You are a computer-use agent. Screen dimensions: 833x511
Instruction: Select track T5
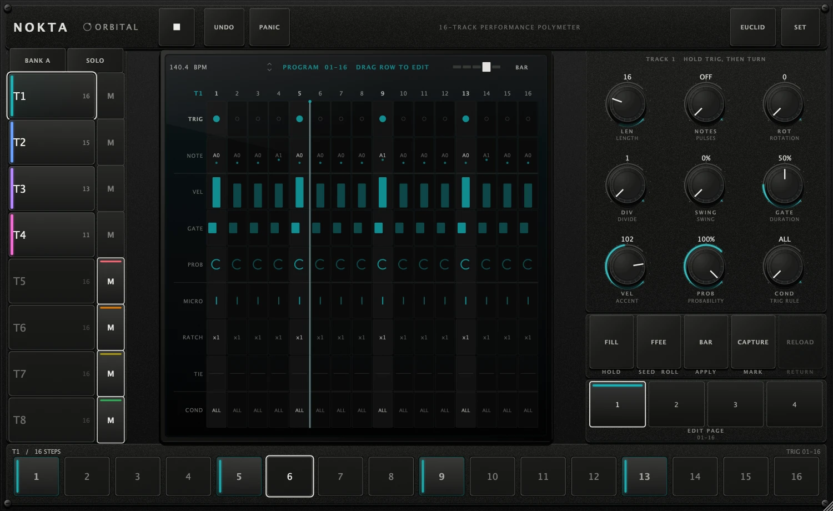pos(52,281)
